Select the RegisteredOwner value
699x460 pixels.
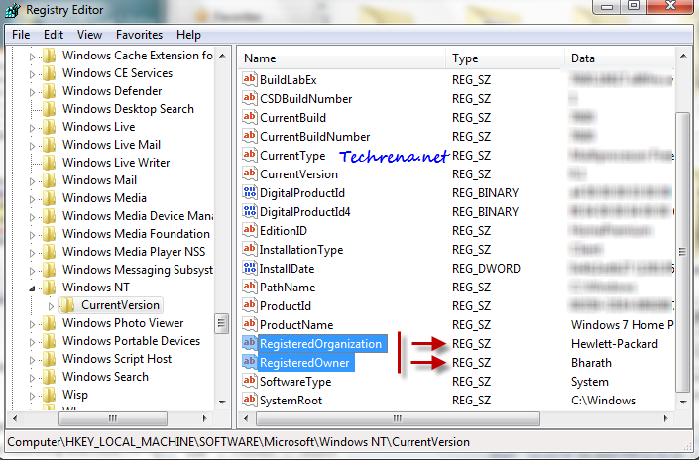(x=304, y=363)
